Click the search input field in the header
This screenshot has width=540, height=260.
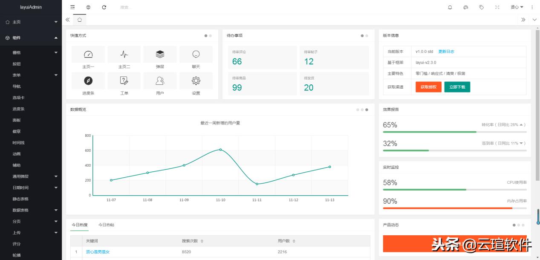point(136,7)
